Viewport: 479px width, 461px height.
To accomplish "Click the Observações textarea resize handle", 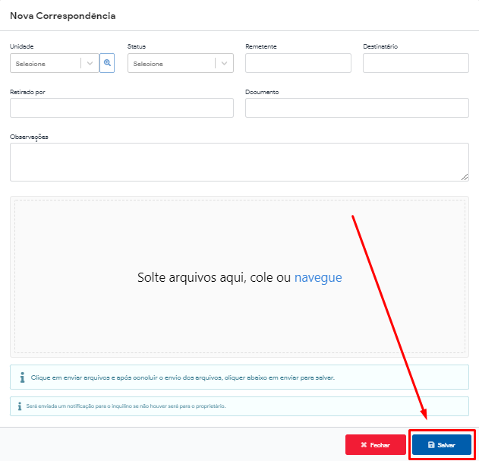I will point(465,177).
